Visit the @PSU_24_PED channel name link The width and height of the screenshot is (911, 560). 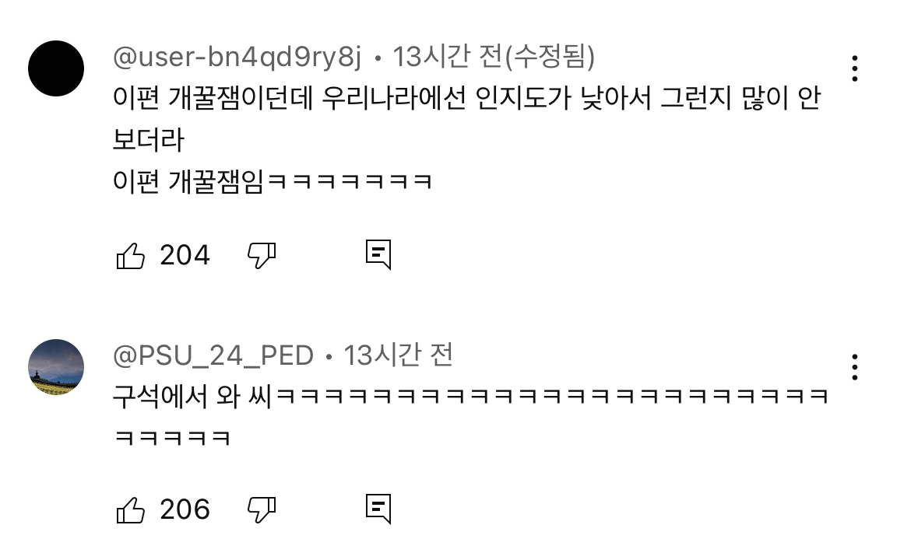pyautogui.click(x=213, y=355)
